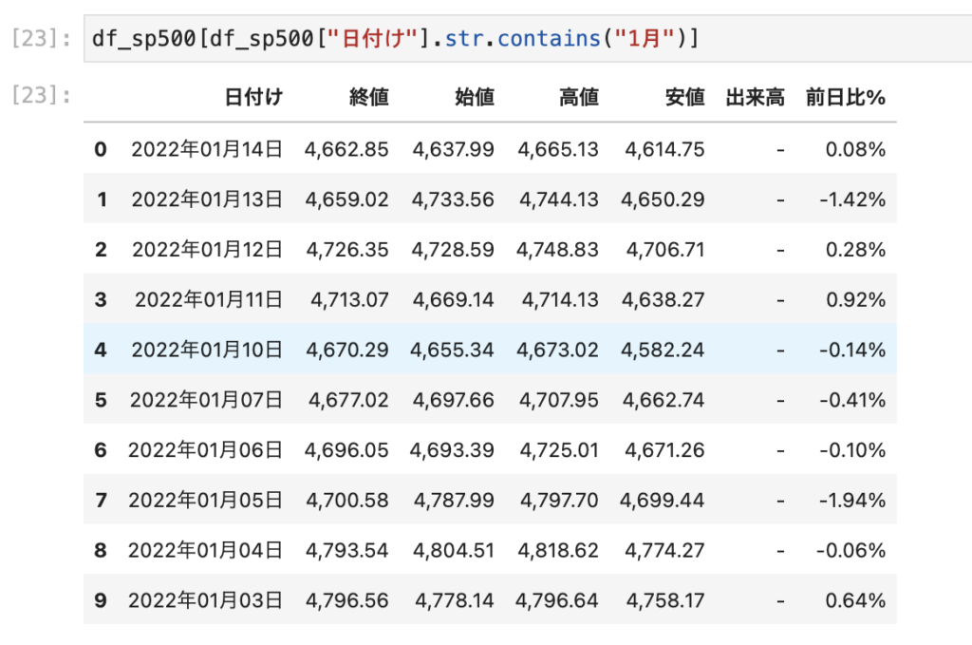Click percent change -0.41%
Image resolution: width=972 pixels, height=645 pixels.
click(x=852, y=400)
